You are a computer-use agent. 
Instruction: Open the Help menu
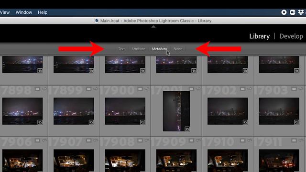click(43, 12)
